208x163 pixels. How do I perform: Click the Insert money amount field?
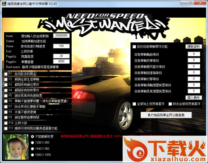tap(61, 36)
